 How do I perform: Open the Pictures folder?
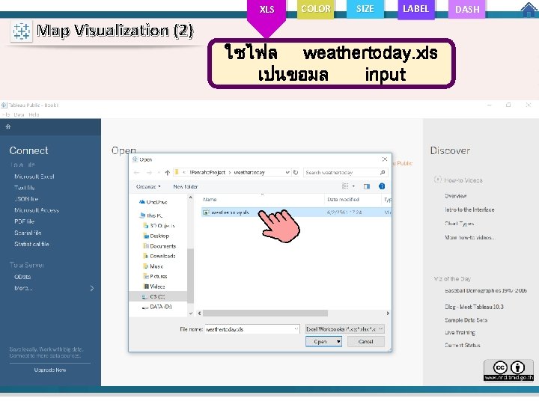tap(156, 276)
